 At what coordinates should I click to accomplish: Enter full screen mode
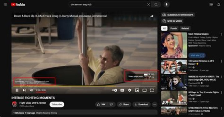point(152,90)
